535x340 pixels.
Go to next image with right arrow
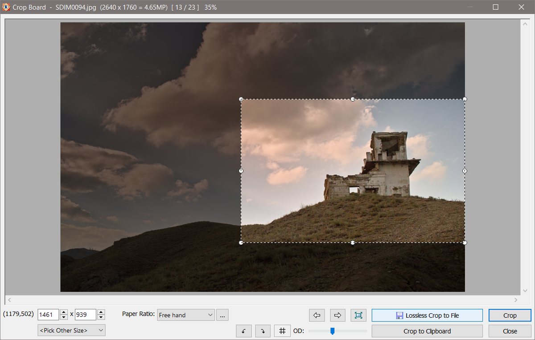tap(337, 315)
